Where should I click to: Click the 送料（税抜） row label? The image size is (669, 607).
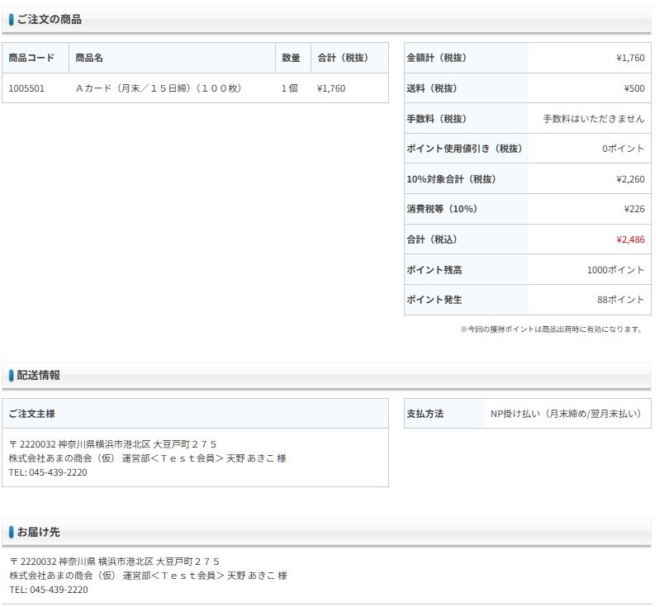point(432,88)
